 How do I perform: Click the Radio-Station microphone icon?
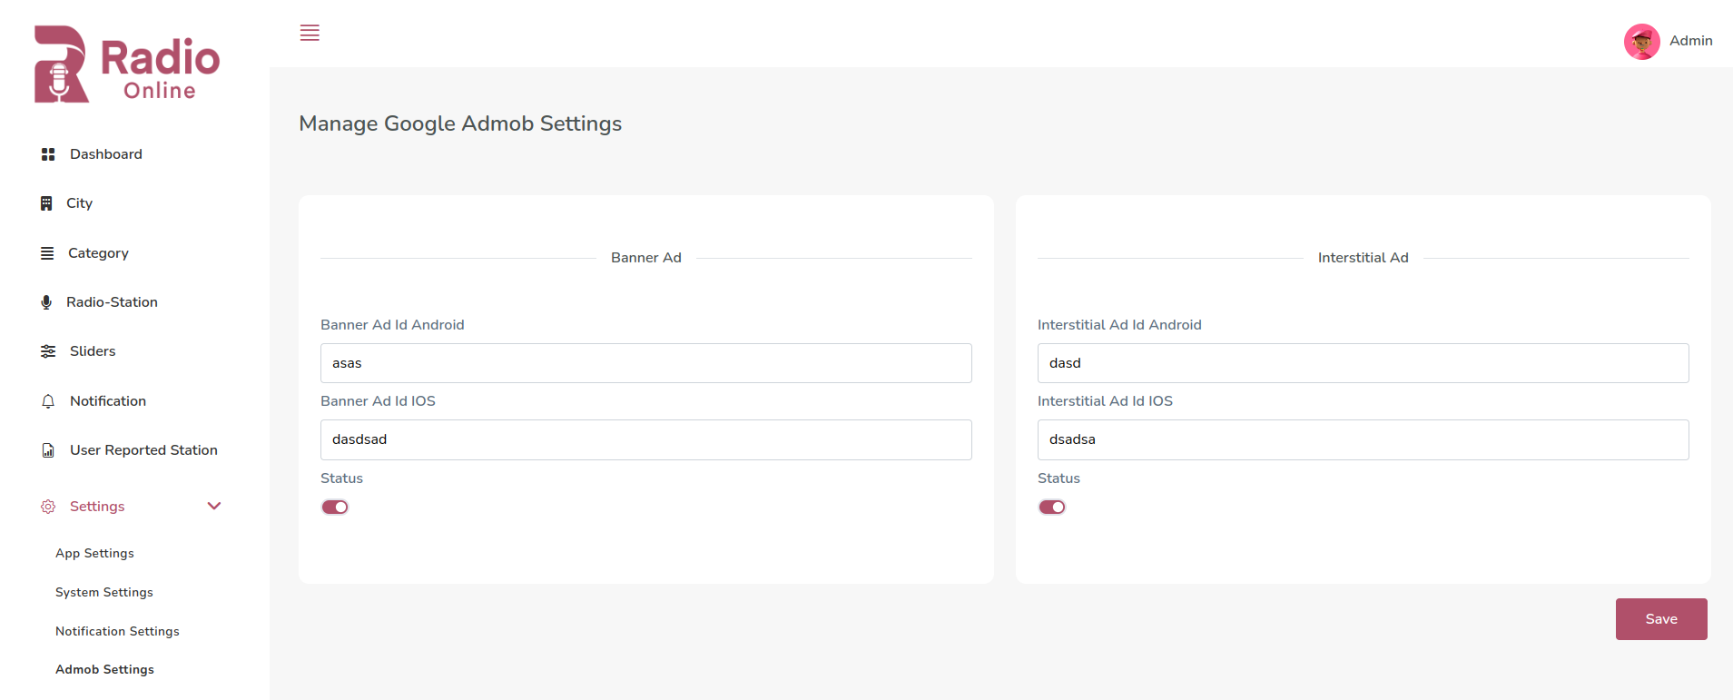point(46,302)
